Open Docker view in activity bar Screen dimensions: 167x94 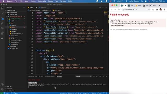[x=2, y=38]
